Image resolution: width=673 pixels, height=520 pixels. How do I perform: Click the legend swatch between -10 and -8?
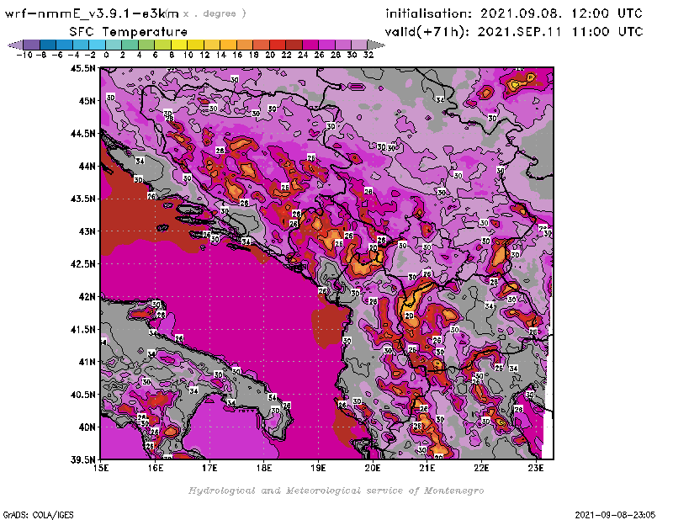pos(31,45)
